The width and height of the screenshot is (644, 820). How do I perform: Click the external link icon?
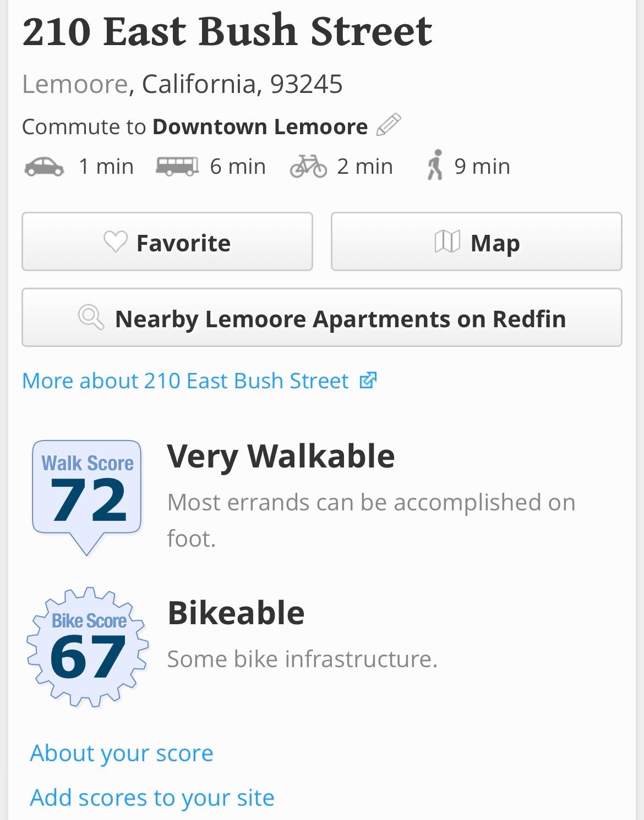point(368,381)
